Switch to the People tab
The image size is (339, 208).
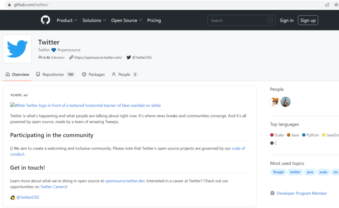[125, 74]
